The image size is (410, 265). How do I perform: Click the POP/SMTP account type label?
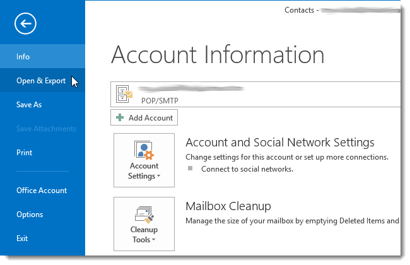pos(160,101)
